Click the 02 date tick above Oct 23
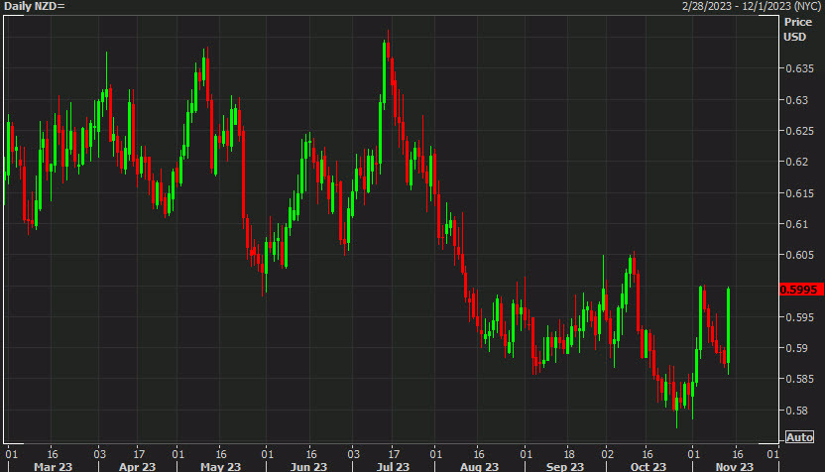The image size is (825, 472). [607, 454]
